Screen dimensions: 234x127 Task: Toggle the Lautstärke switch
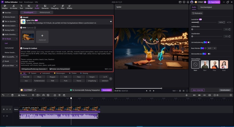[x=201, y=19]
